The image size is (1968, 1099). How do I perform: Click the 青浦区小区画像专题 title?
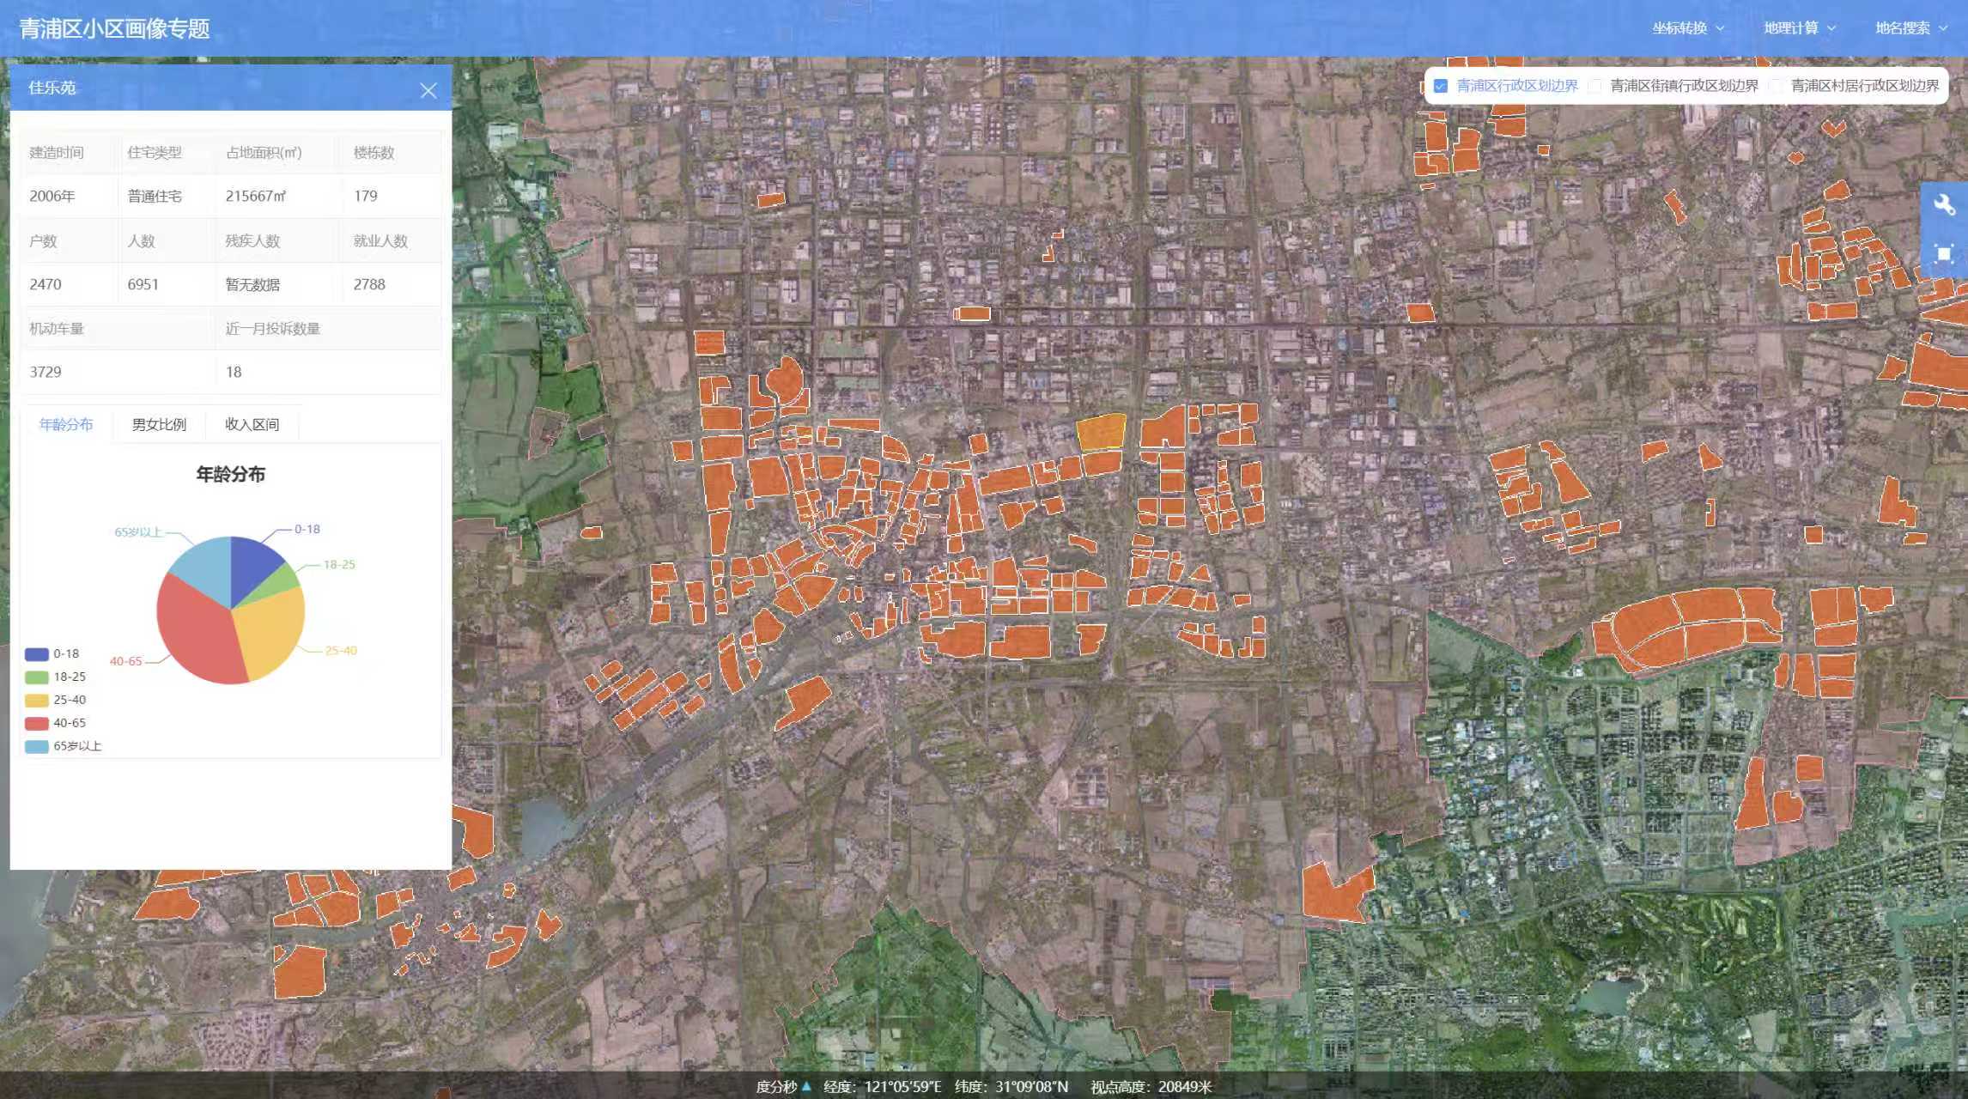pos(115,28)
